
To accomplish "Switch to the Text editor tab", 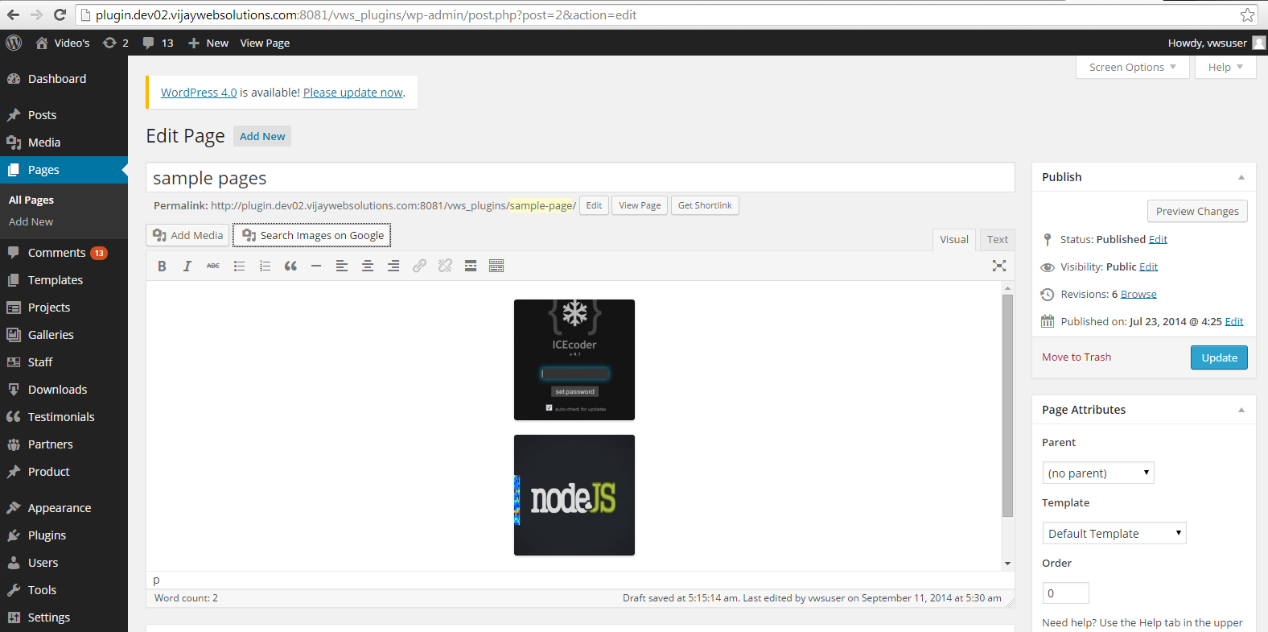I will click(x=998, y=239).
